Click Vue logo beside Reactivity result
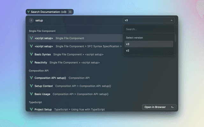Screen dimensions: 204x127 coord(31,63)
